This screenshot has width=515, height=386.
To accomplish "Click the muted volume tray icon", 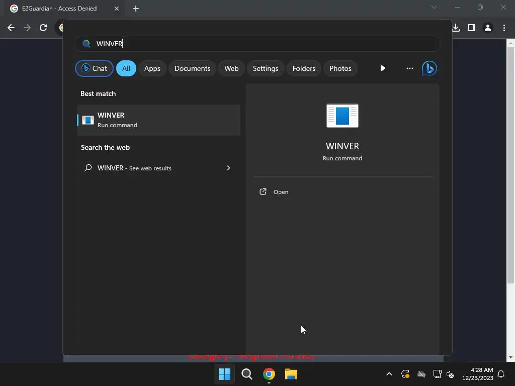I will pyautogui.click(x=450, y=374).
